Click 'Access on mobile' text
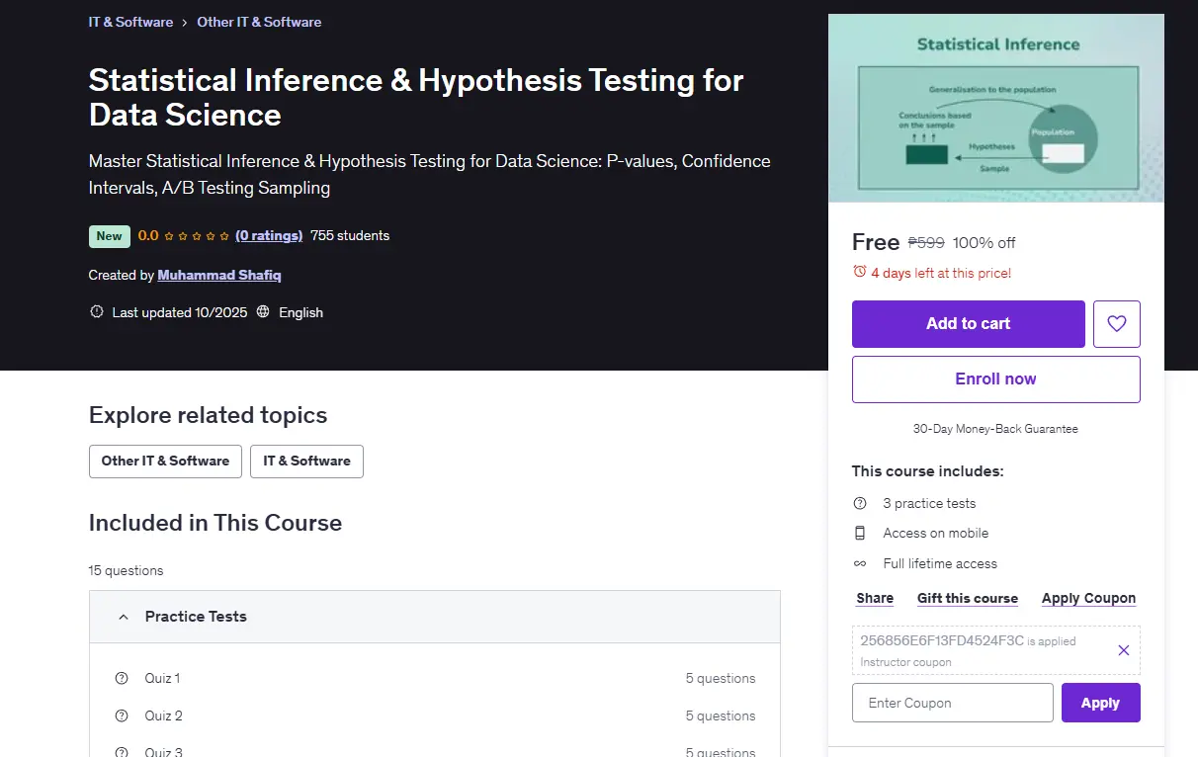 936,533
